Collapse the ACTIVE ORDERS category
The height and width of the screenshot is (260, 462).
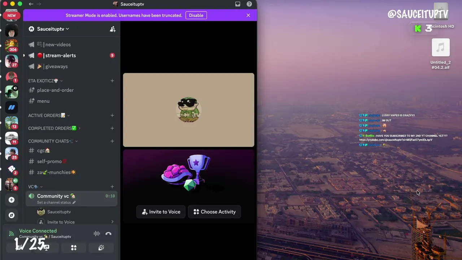49,116
